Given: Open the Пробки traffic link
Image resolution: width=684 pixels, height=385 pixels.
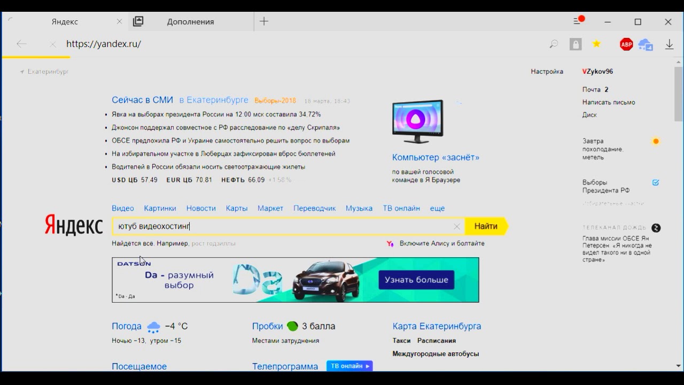Looking at the screenshot, I should [267, 326].
